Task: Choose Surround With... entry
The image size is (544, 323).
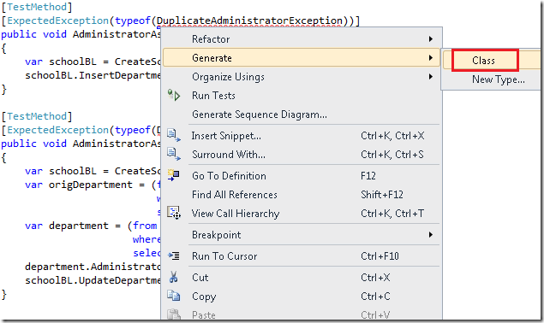Action: pos(302,154)
